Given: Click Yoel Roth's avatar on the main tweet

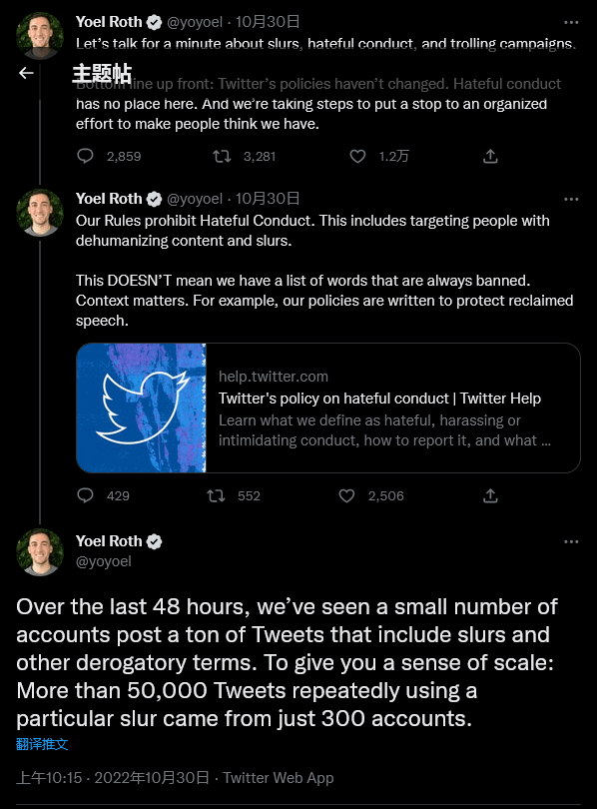Looking at the screenshot, I should click(40, 552).
